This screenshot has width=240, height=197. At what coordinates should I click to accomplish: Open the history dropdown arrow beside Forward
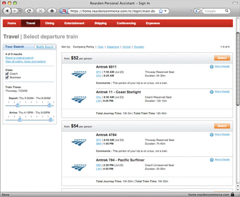(20, 11)
